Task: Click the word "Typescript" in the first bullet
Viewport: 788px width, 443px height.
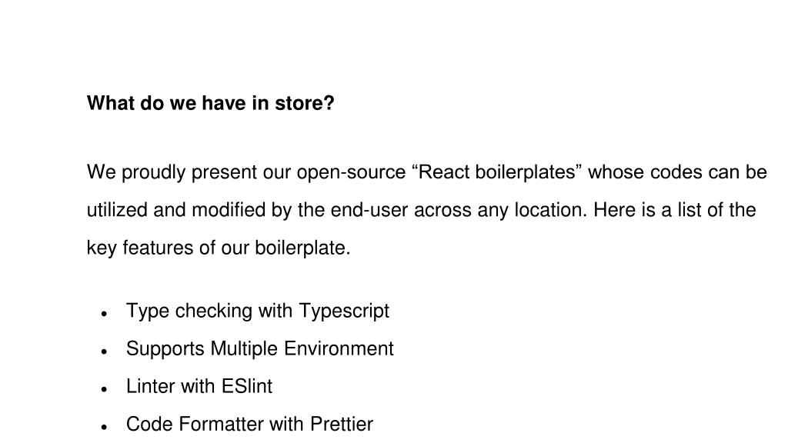Action: pos(344,311)
